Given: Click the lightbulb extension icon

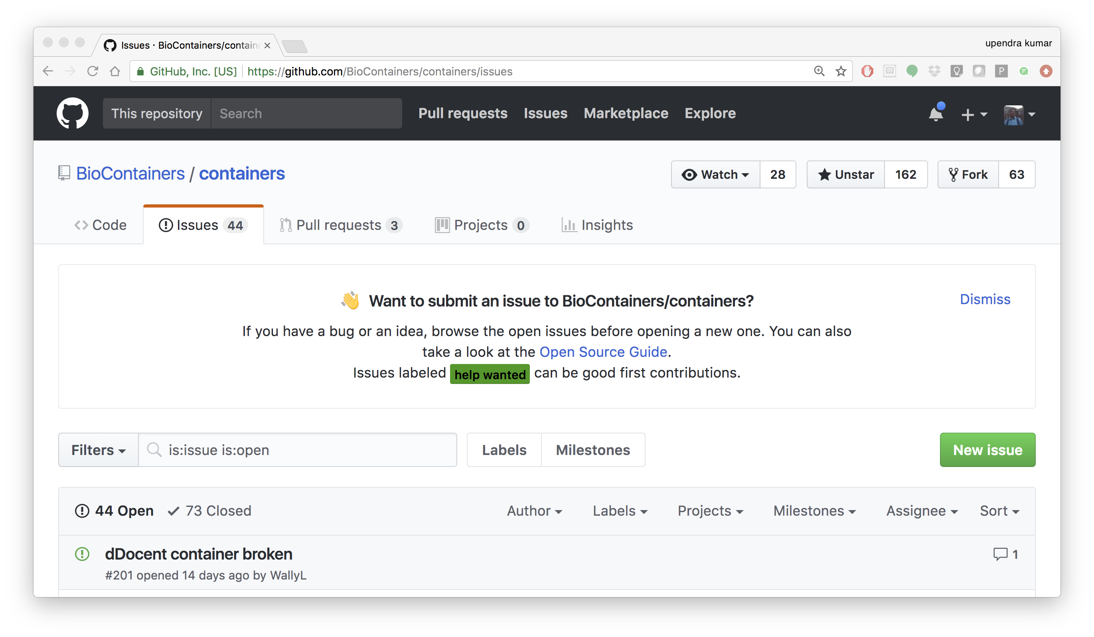Looking at the screenshot, I should click(956, 71).
